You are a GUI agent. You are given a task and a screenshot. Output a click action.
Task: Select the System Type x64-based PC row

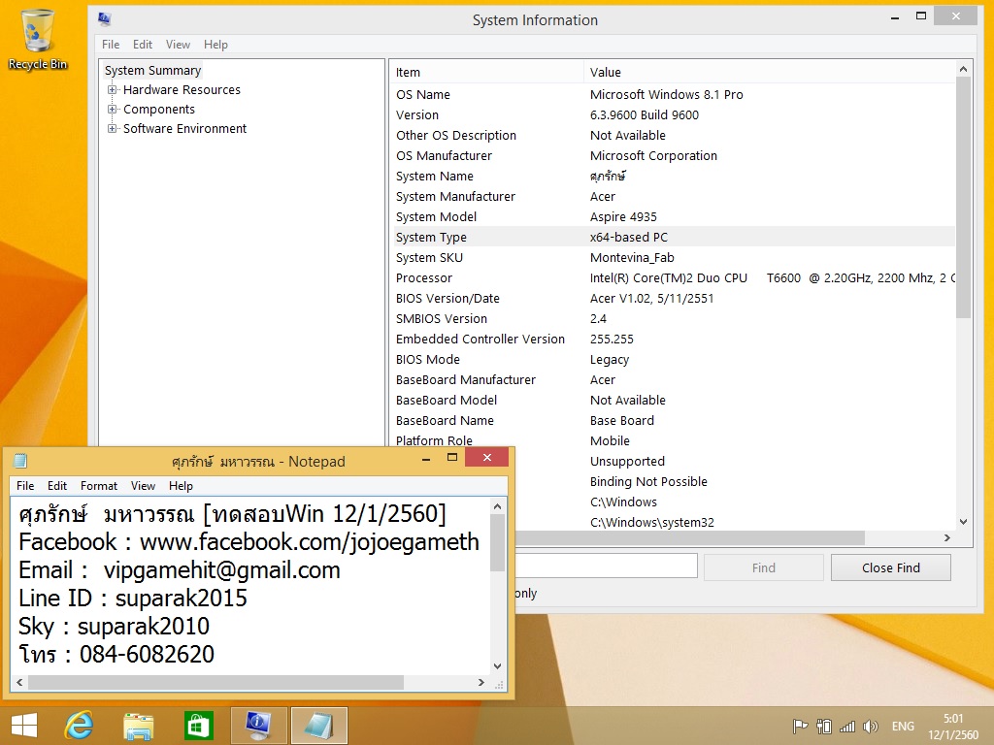[x=674, y=237]
